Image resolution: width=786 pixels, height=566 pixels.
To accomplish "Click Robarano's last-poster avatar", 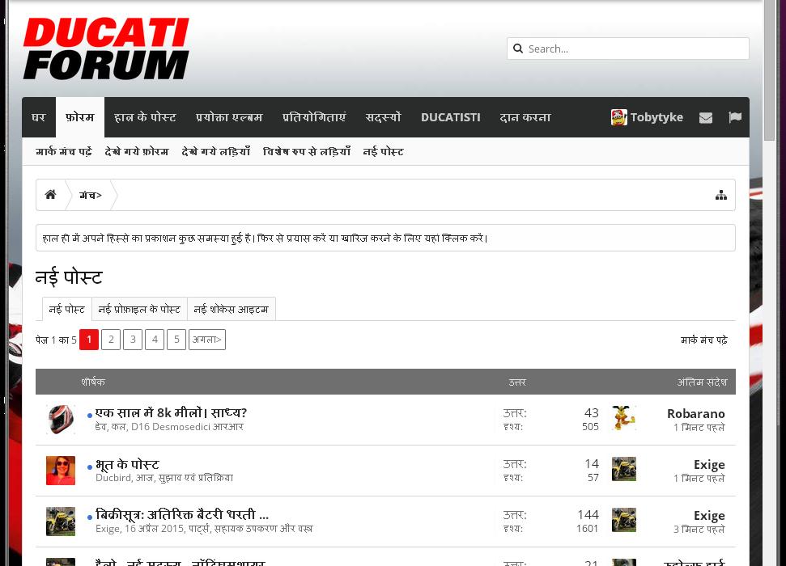I will (x=624, y=418).
